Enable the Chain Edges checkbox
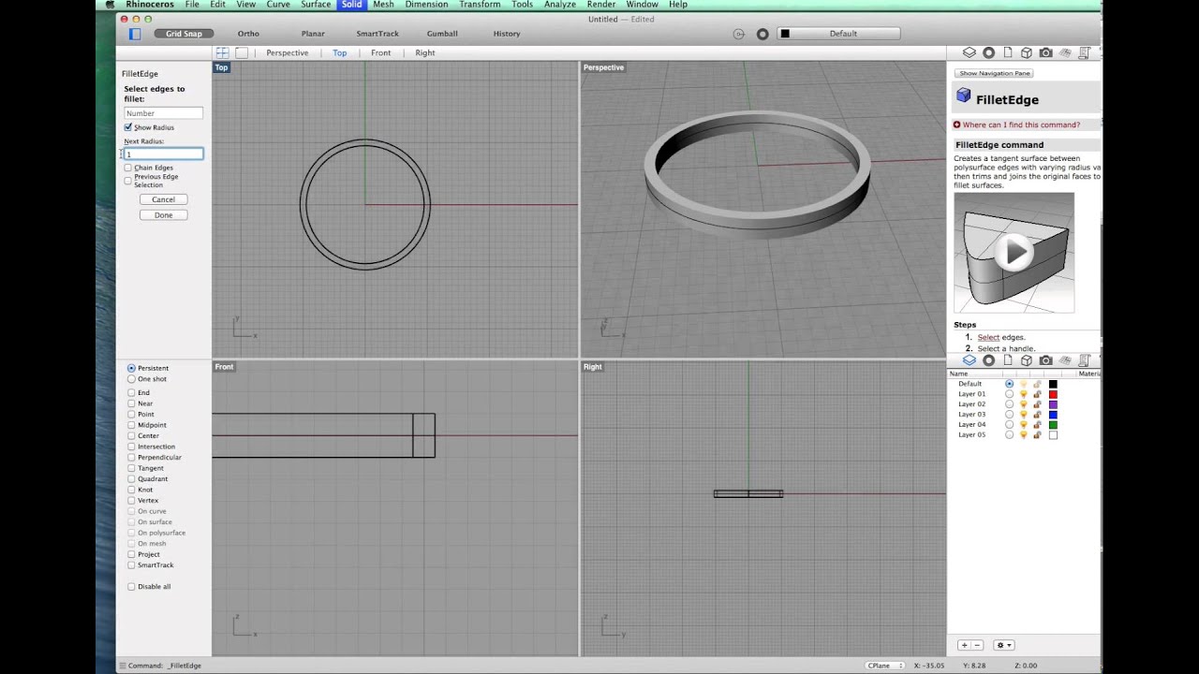The image size is (1199, 674). click(128, 168)
